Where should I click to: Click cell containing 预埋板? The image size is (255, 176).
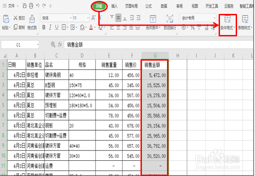click(x=57, y=106)
